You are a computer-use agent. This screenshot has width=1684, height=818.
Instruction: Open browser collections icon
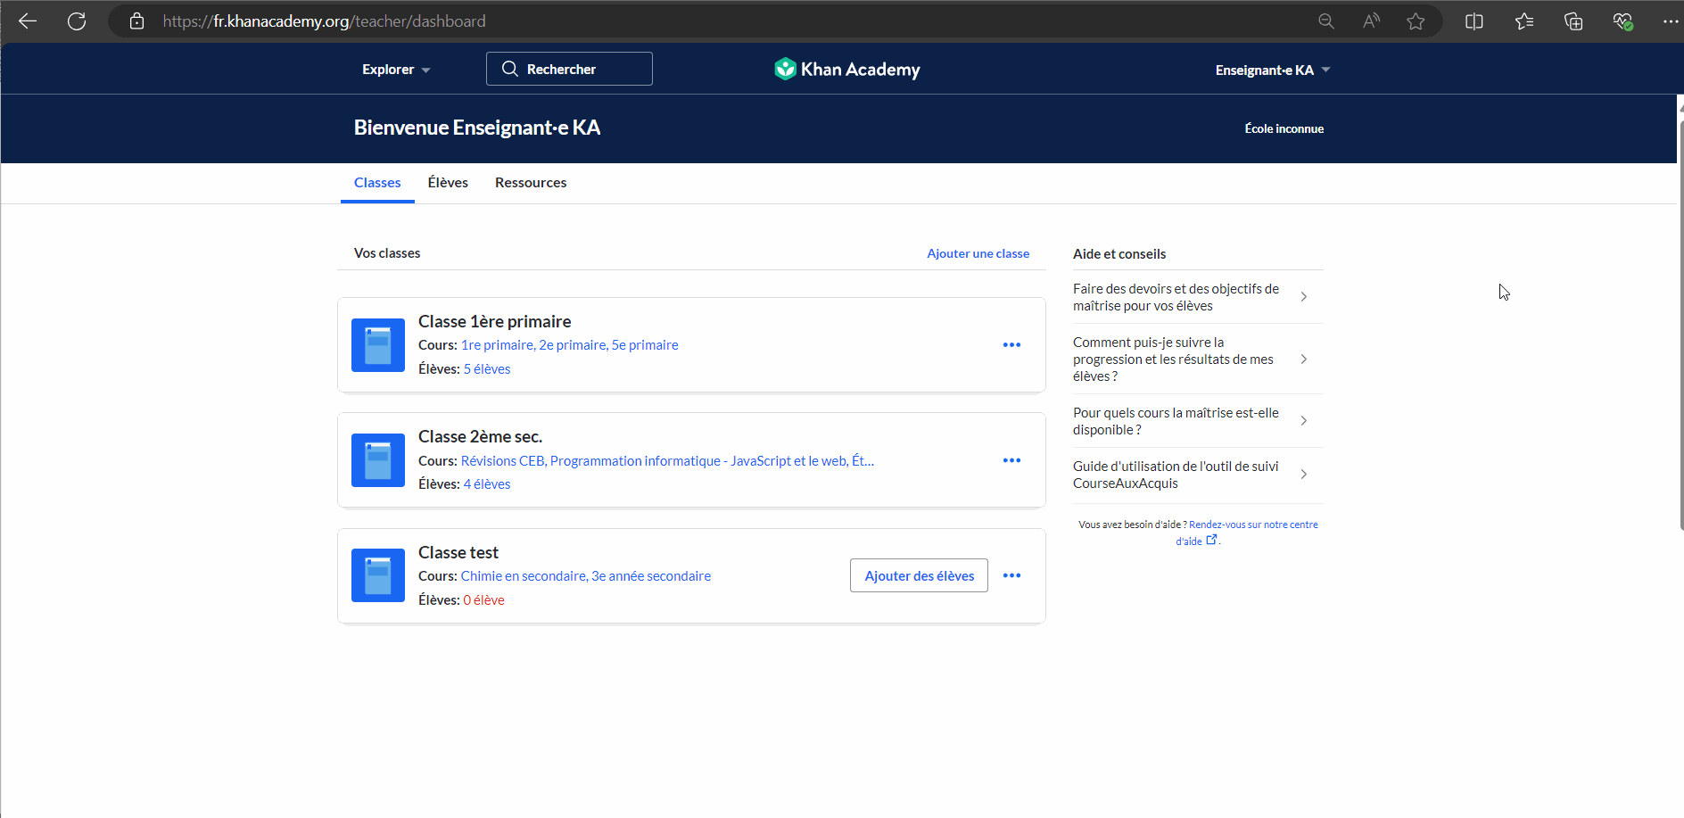(1573, 21)
